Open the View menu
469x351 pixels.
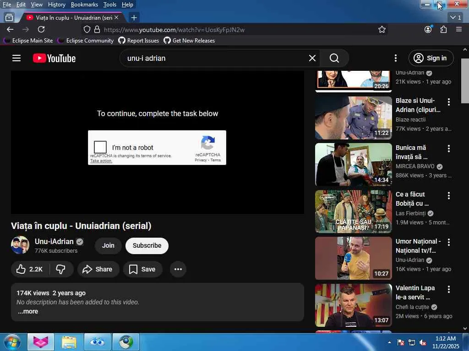[37, 5]
